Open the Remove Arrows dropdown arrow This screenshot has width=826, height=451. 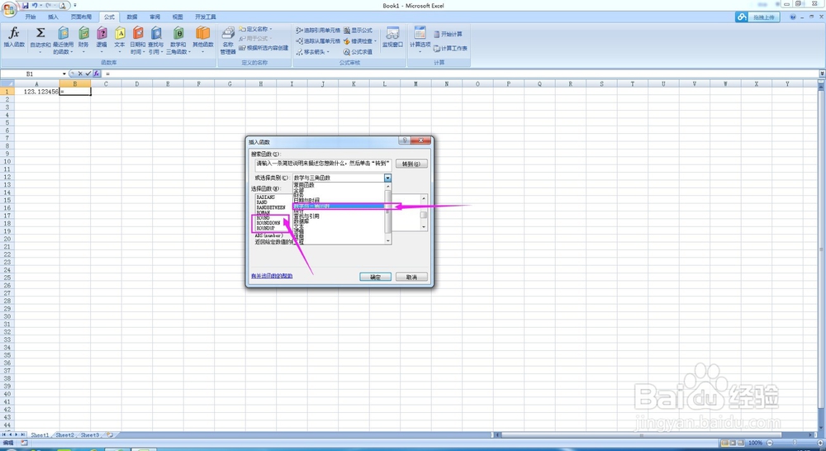click(x=328, y=52)
